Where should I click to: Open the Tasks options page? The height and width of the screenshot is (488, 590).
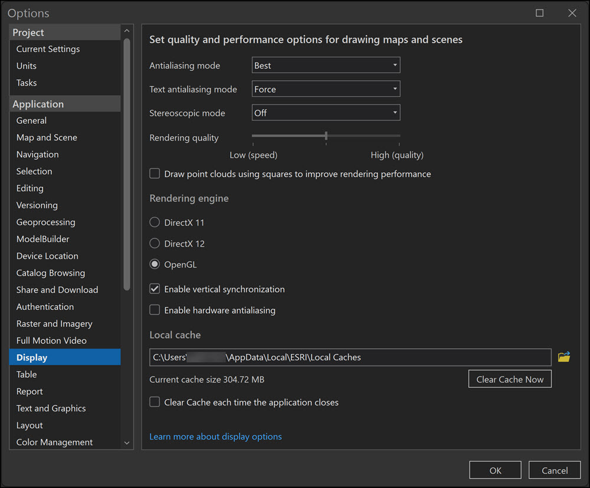pos(27,83)
